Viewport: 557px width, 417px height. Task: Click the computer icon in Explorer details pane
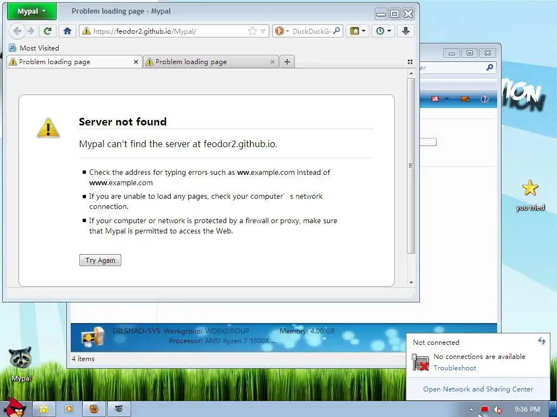[x=93, y=337]
